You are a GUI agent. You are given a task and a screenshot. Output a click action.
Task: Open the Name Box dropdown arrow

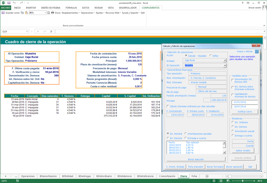pos(27,31)
